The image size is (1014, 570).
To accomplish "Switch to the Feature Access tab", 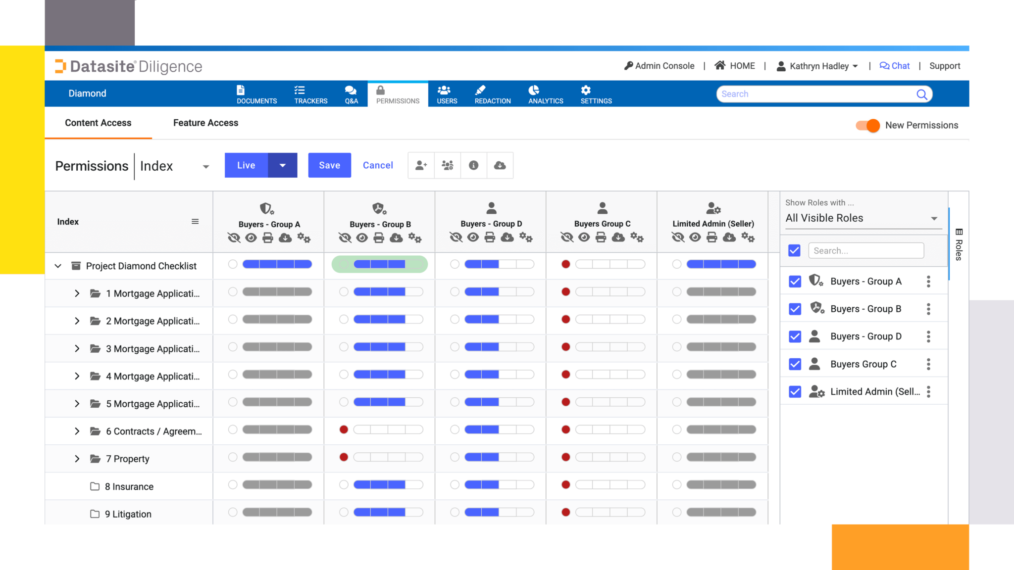I will coord(205,123).
